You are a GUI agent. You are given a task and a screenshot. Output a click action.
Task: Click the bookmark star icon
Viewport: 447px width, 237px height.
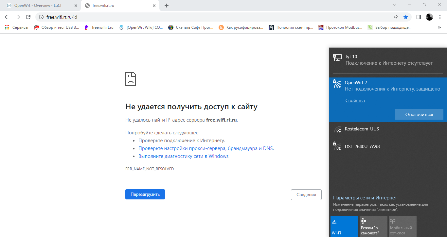(406, 17)
